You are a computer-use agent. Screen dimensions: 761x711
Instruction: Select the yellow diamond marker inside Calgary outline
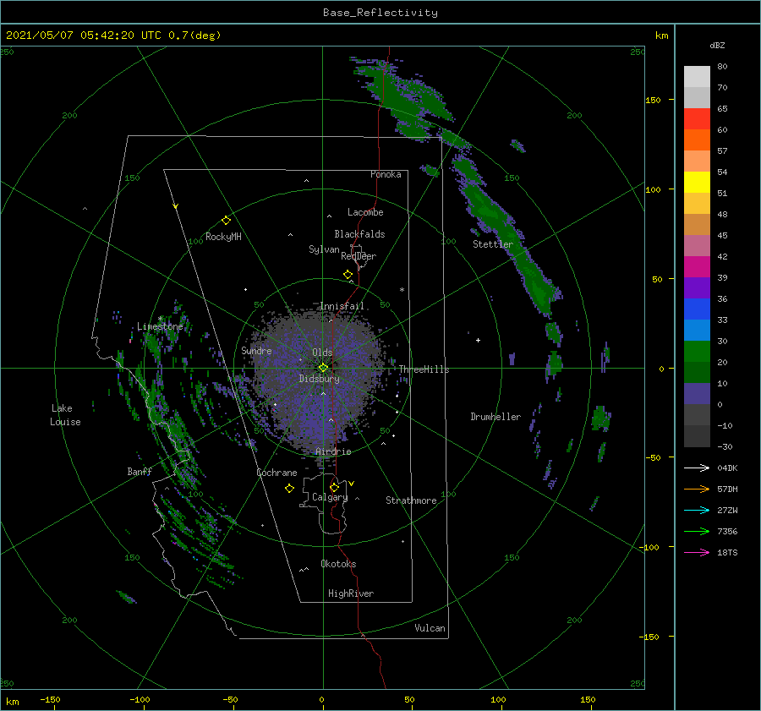(334, 487)
